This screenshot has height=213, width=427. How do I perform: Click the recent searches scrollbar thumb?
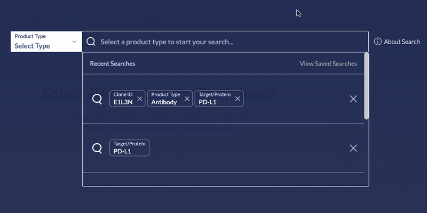click(x=366, y=86)
